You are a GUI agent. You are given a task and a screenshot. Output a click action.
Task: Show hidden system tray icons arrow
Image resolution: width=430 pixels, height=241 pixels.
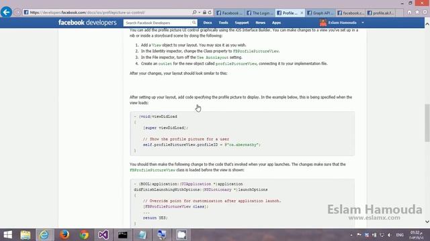tap(351, 235)
